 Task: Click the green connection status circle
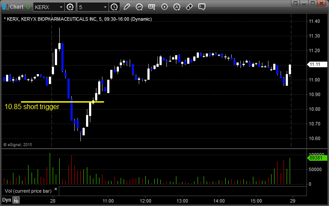pyautogui.click(x=28, y=7)
